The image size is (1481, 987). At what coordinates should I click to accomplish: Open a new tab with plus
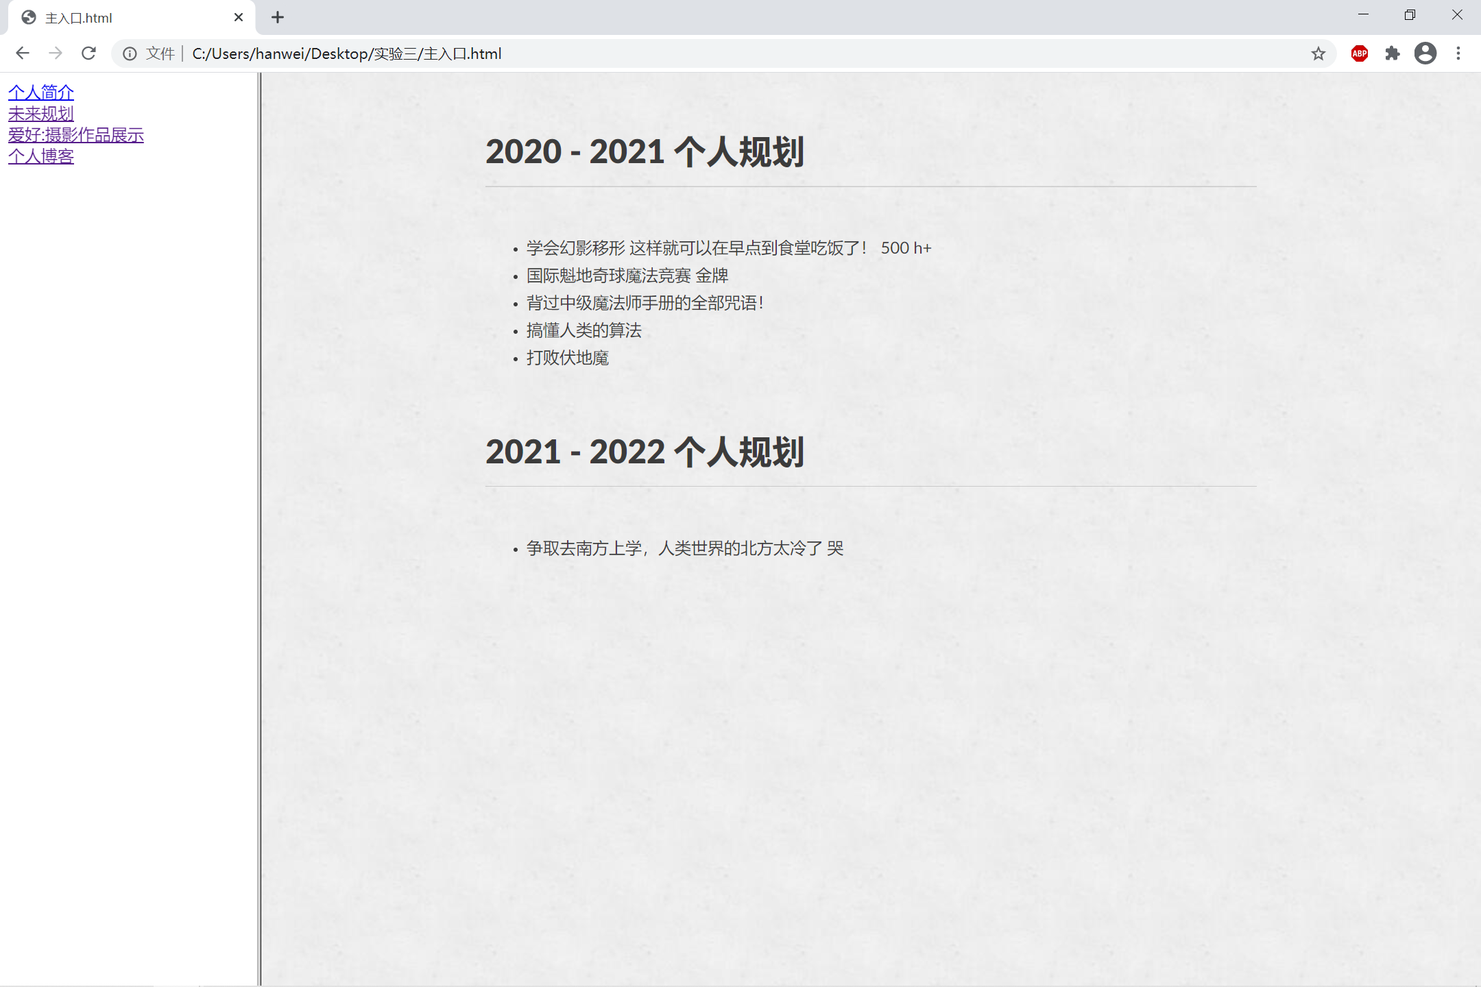tap(277, 18)
